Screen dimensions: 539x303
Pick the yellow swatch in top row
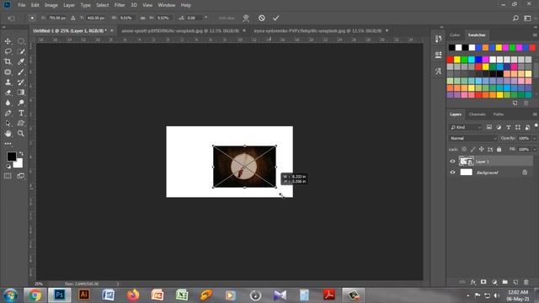click(x=499, y=48)
